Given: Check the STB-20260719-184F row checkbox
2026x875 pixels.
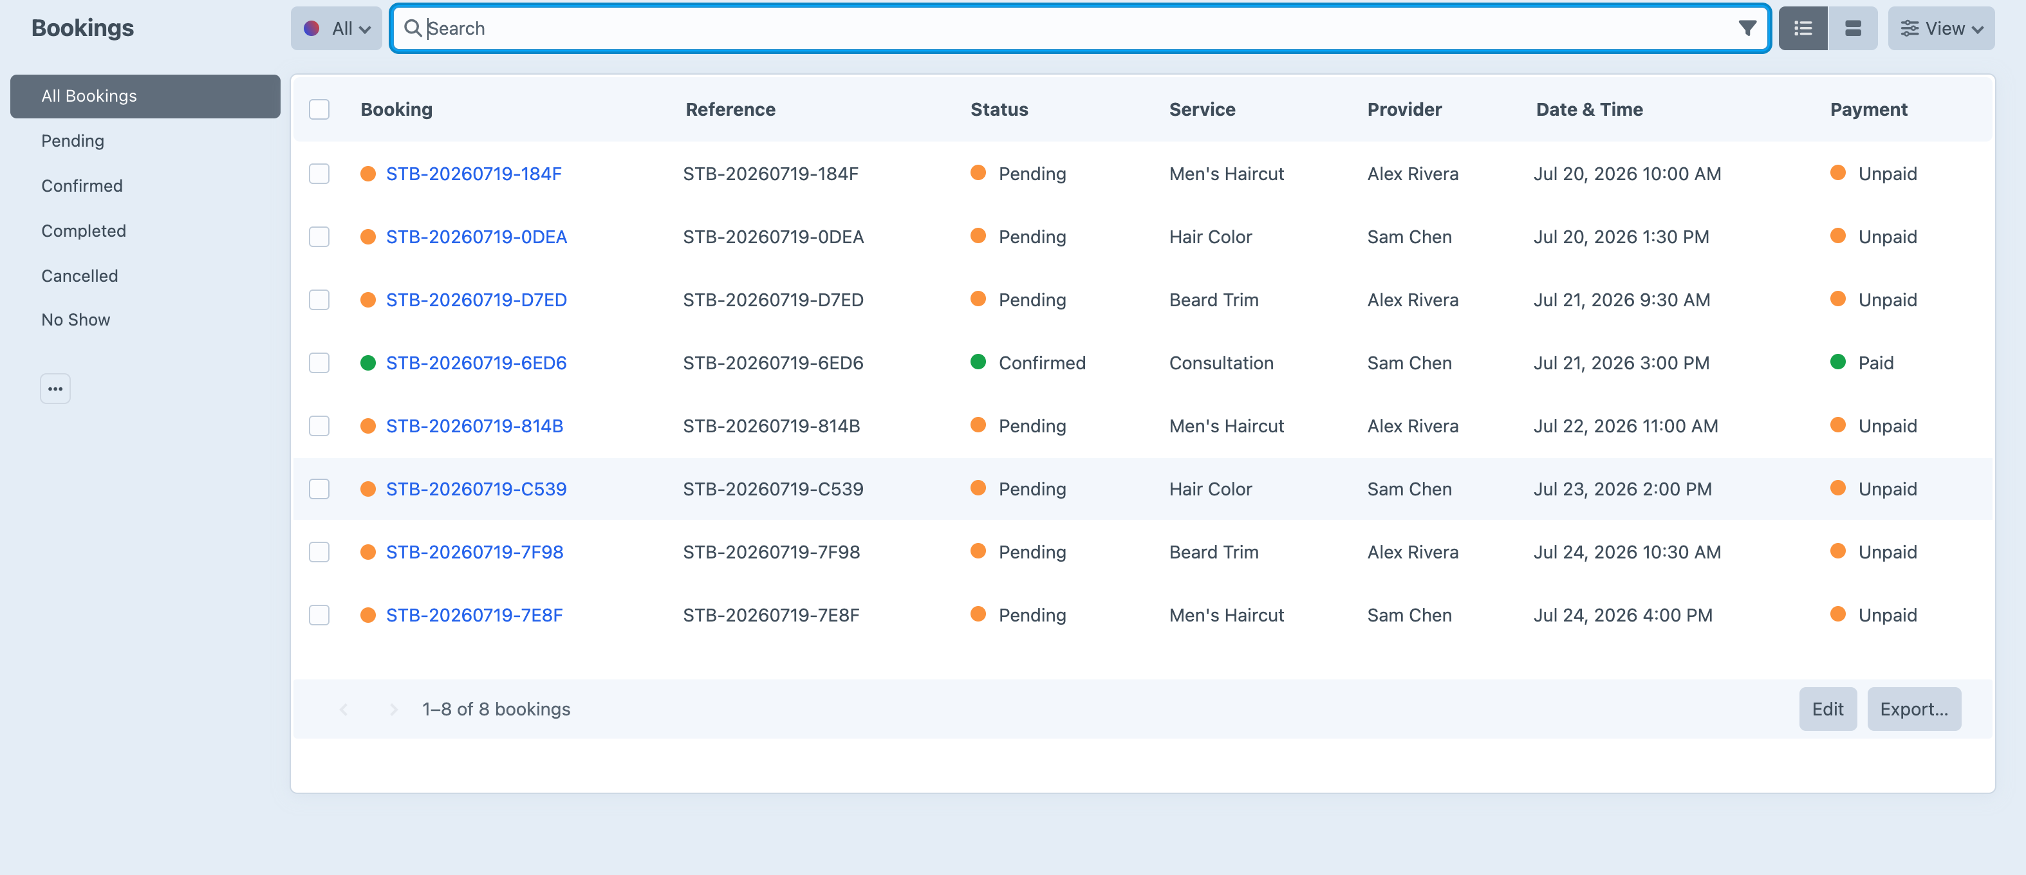Looking at the screenshot, I should (x=319, y=174).
